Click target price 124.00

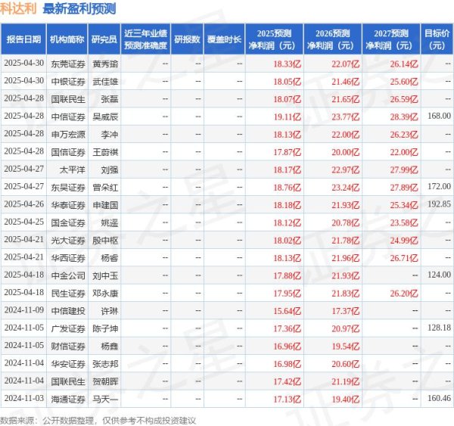click(x=439, y=275)
